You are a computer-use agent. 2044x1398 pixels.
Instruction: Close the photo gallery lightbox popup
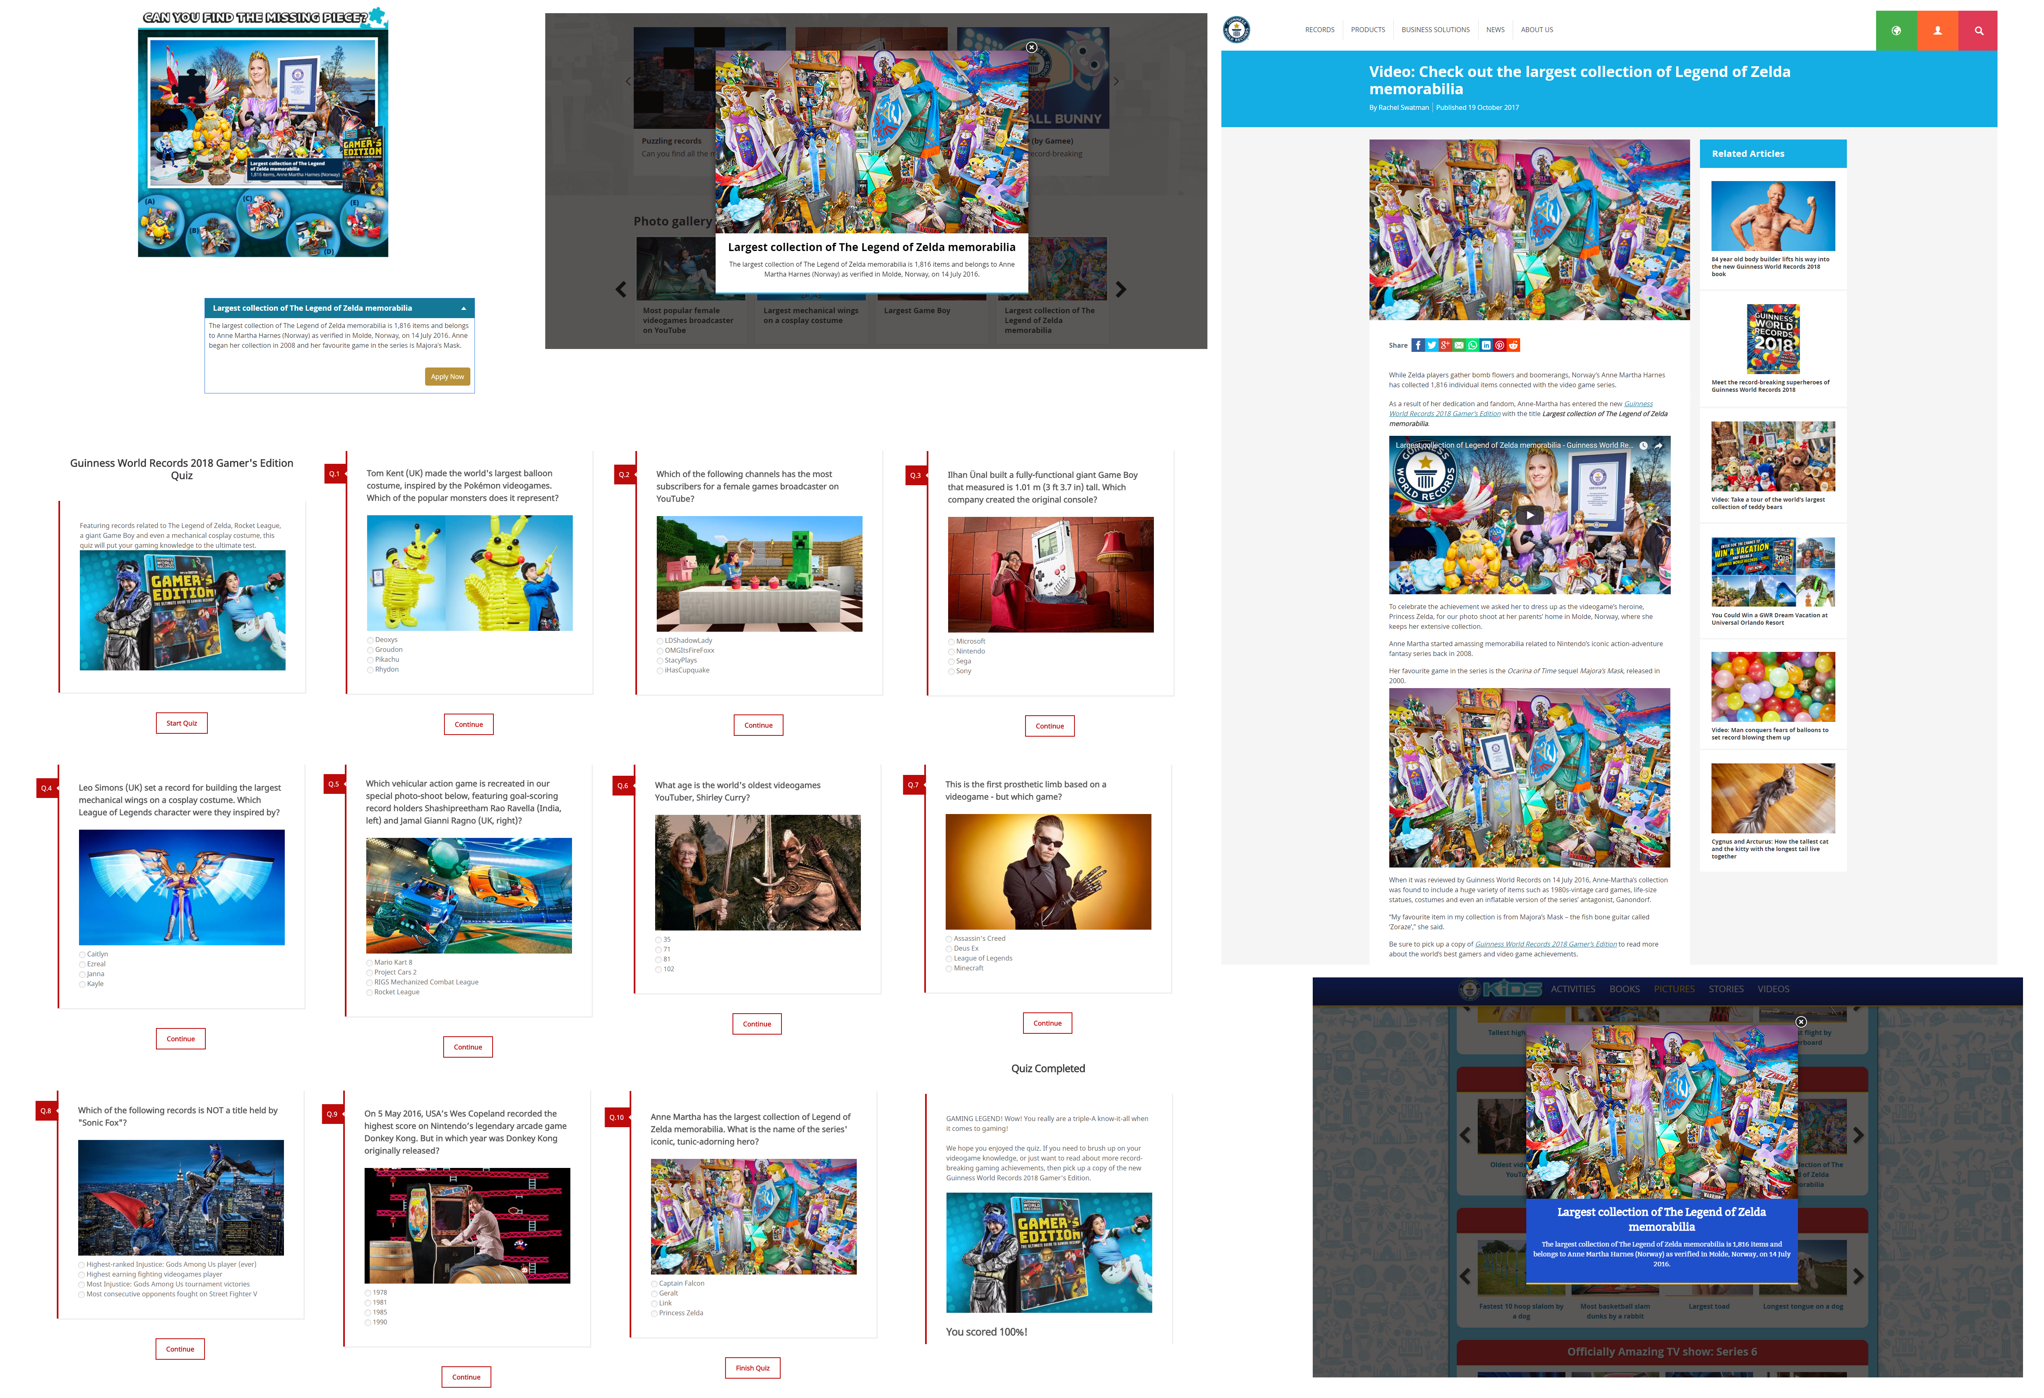1032,47
